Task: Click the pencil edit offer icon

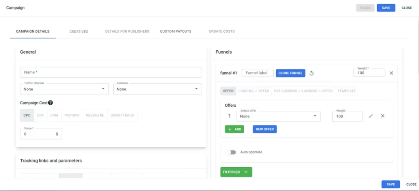Action: (371, 116)
